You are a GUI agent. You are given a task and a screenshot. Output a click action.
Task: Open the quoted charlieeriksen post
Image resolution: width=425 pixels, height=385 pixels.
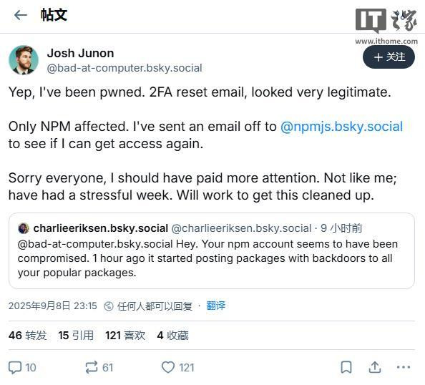coord(212,250)
